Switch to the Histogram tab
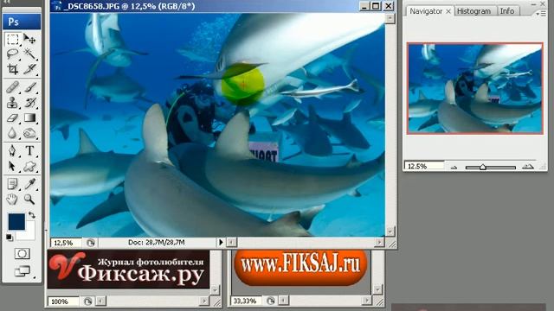Viewport: 554px width, 311px height. pyautogui.click(x=473, y=11)
